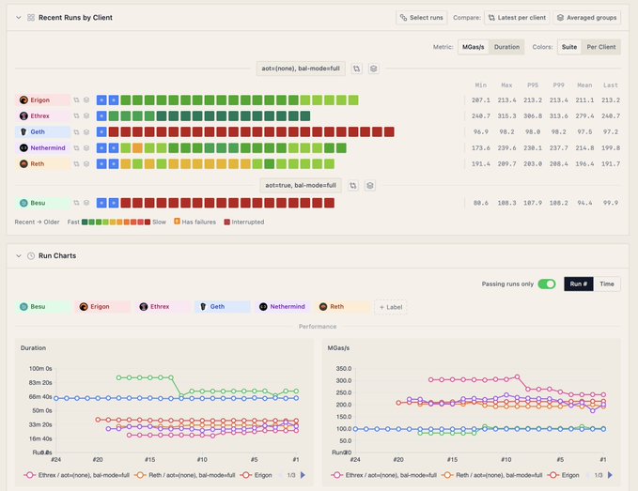Screen dimensions: 638x491
Task: Click the first blue in-progress run square for Besu
Action: tap(101, 203)
